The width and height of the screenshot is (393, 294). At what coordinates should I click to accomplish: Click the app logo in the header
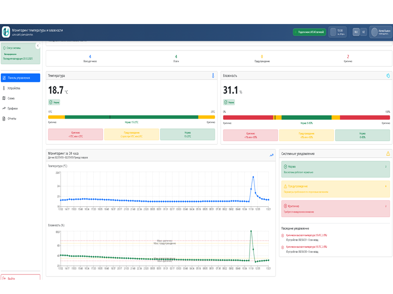(6, 32)
